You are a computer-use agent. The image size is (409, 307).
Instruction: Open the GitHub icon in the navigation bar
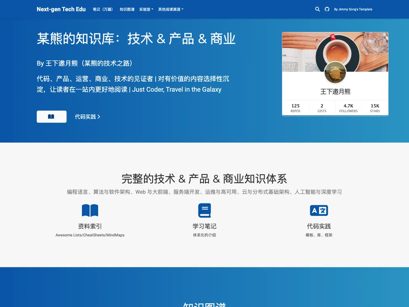click(326, 9)
